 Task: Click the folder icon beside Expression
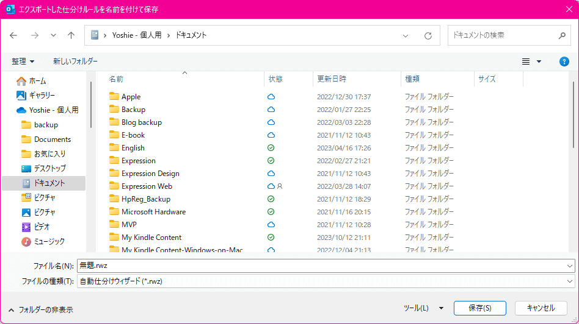[x=114, y=161]
